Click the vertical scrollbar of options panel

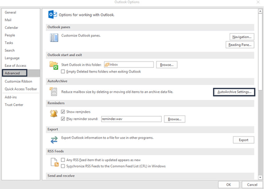(x=260, y=88)
